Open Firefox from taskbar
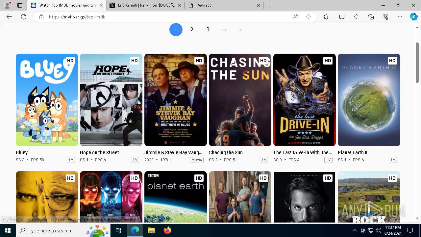The image size is (421, 237). (167, 230)
